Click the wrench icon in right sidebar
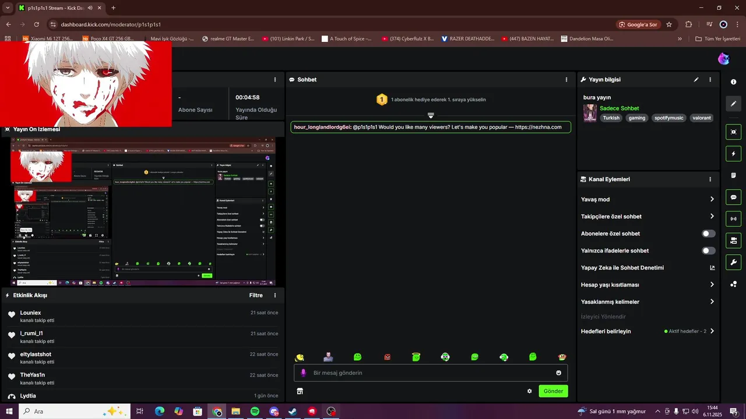The image size is (746, 419). [x=733, y=262]
